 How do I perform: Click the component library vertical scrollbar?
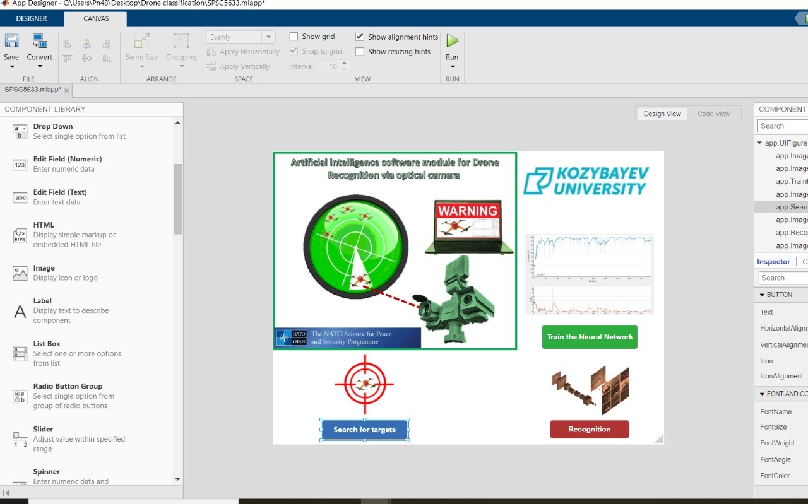177,199
